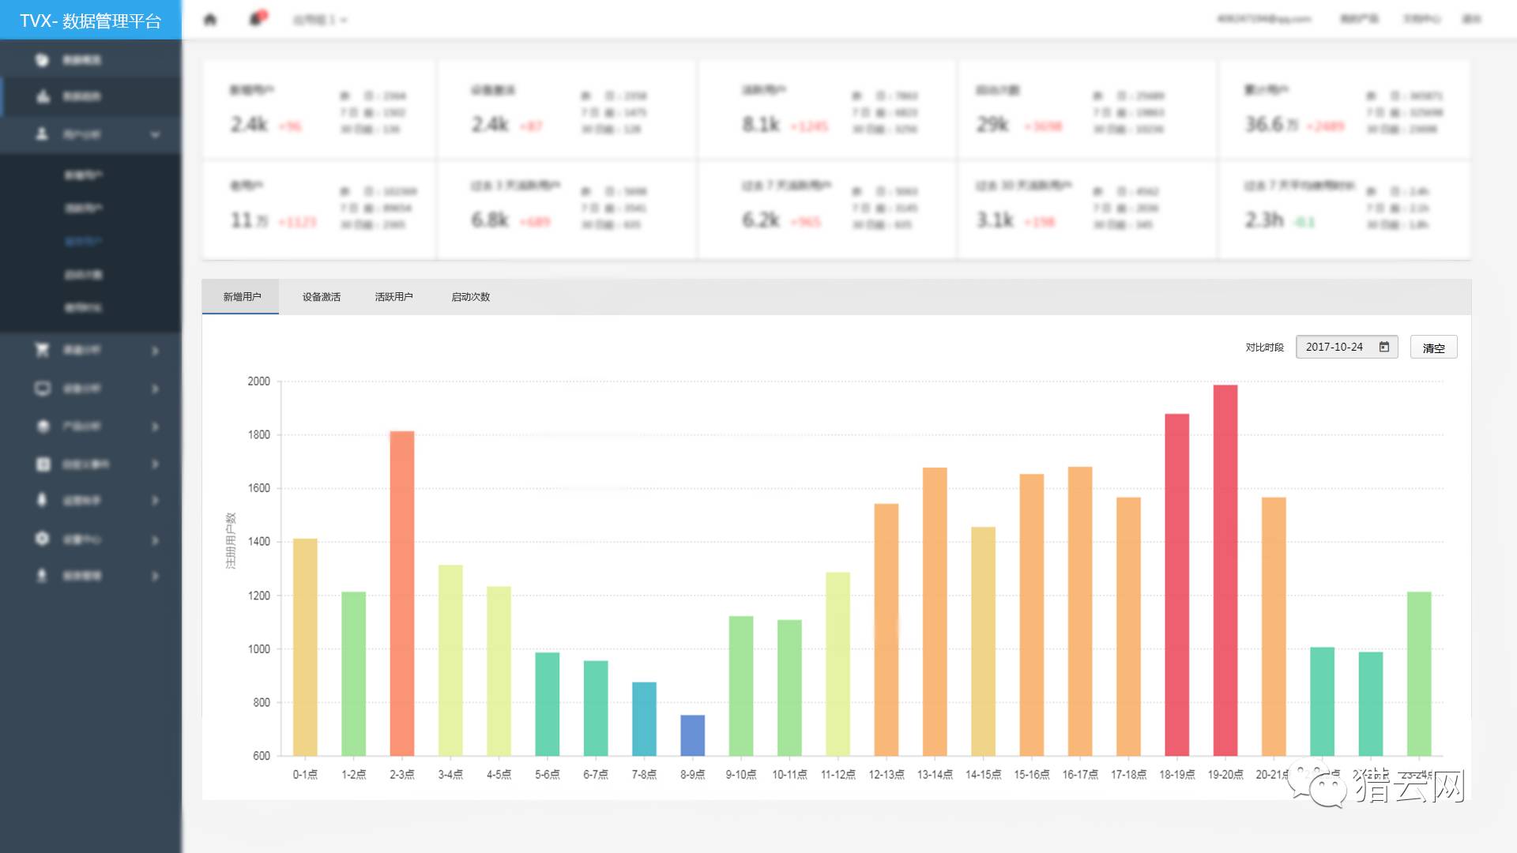Click the monitor screen sidebar icon
The width and height of the screenshot is (1517, 853).
tap(43, 388)
